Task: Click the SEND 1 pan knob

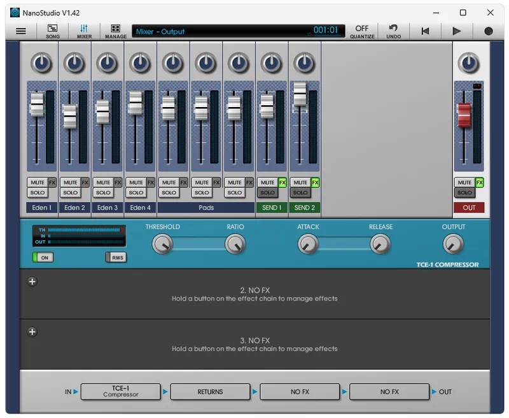Action: click(x=272, y=63)
